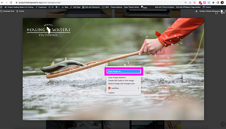Click the scroll-to-top circle button

pyautogui.click(x=223, y=124)
